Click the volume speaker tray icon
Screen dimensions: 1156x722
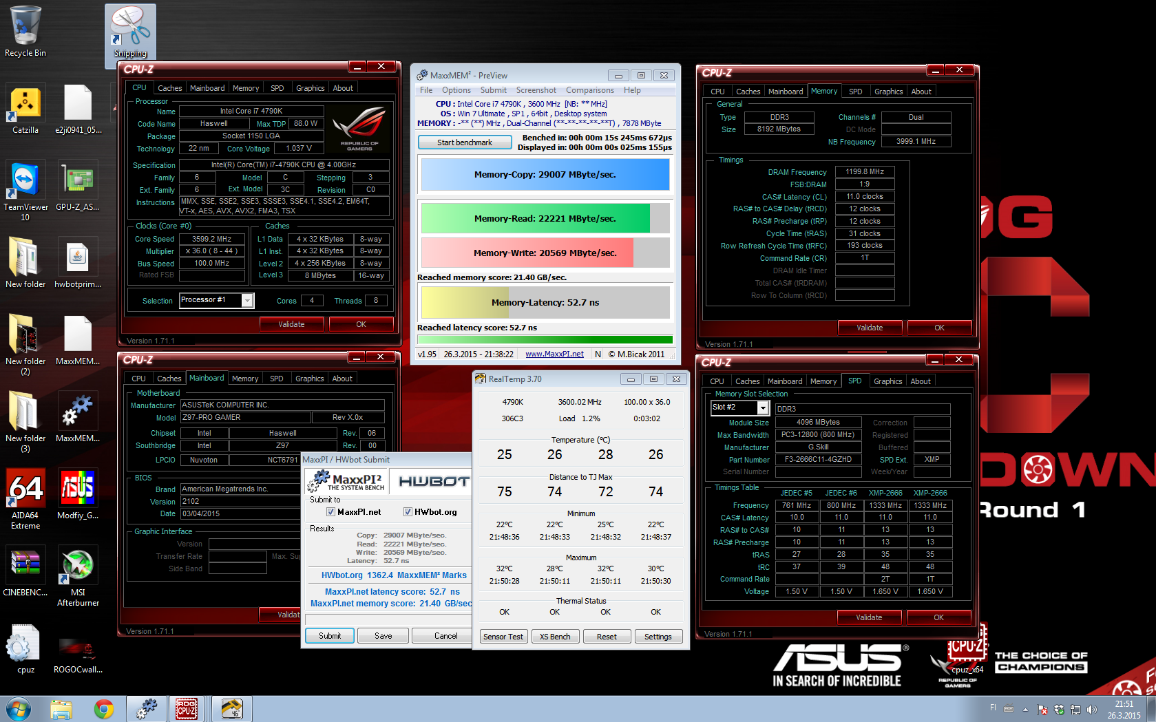[1091, 709]
